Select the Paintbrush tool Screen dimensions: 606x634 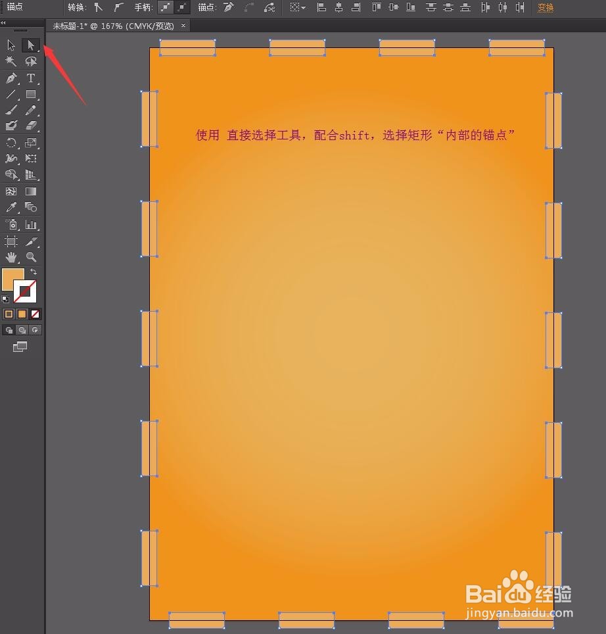pos(11,110)
